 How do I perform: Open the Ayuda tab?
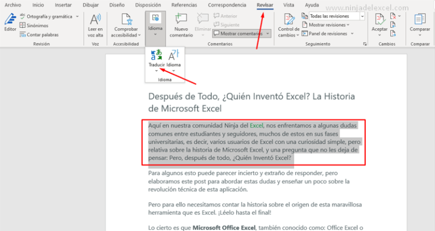(312, 5)
